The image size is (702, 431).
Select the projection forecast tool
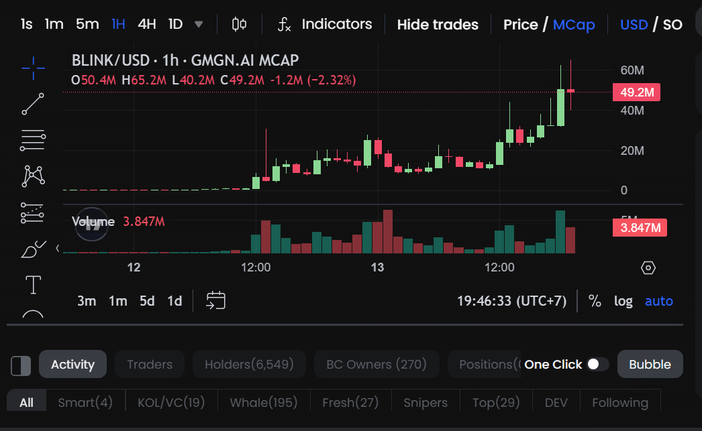(32, 212)
